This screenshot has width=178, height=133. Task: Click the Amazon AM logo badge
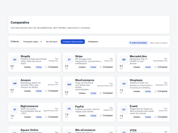click(15, 83)
